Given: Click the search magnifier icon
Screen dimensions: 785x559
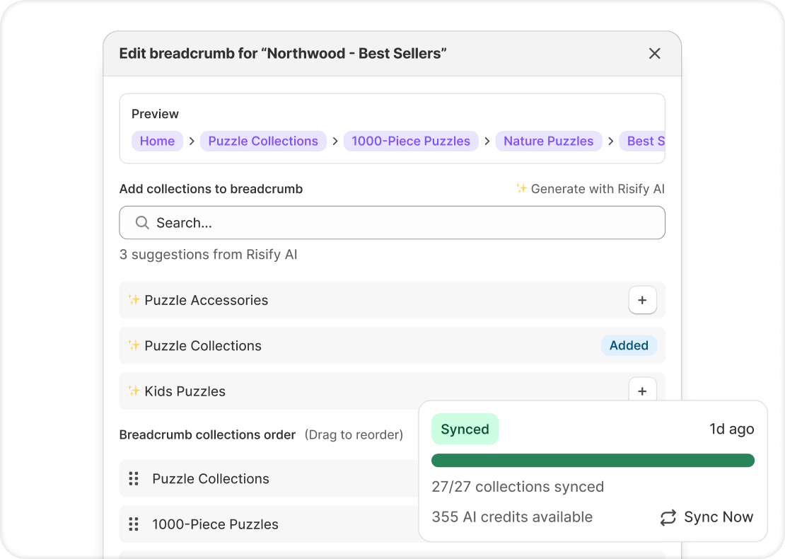Looking at the screenshot, I should point(142,223).
